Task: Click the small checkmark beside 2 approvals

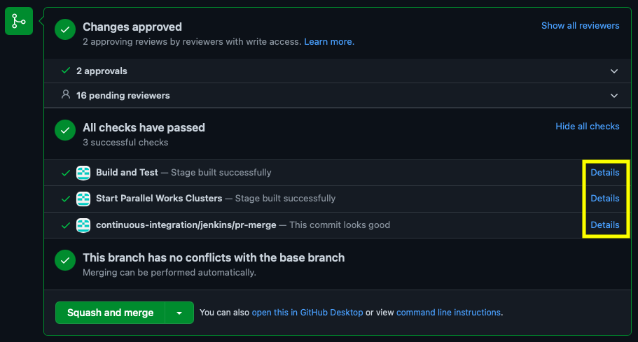Action: [66, 71]
